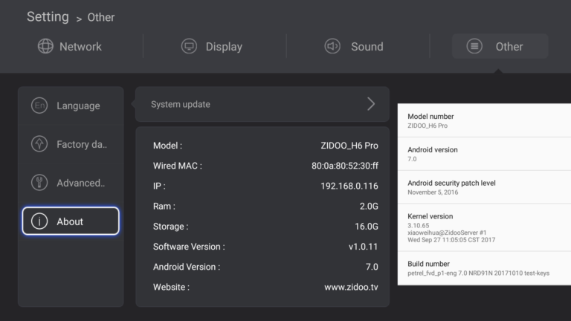
Task: Select the Kernel version entry
Action: click(484, 227)
